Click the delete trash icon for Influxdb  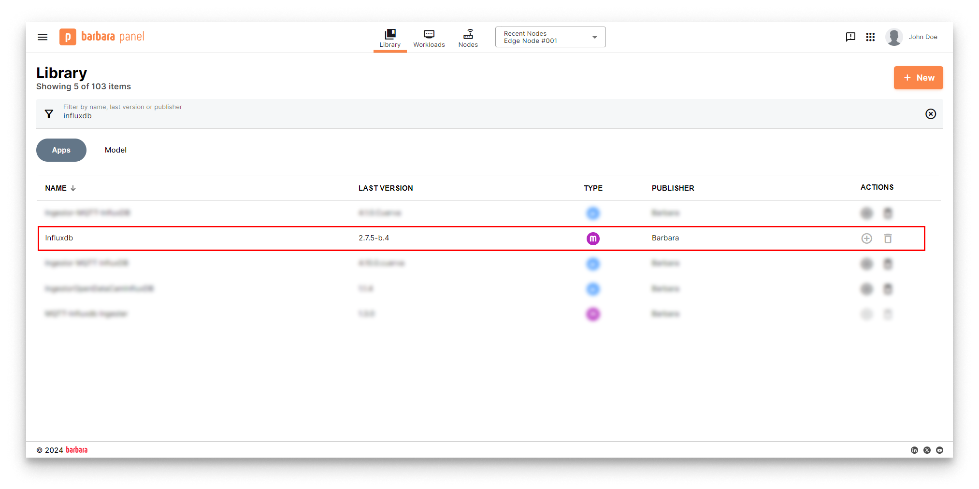(x=888, y=238)
